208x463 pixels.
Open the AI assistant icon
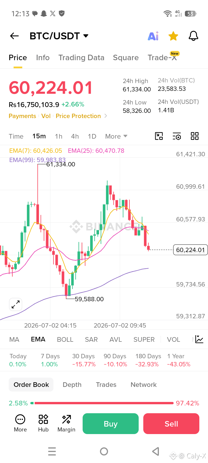point(153,36)
